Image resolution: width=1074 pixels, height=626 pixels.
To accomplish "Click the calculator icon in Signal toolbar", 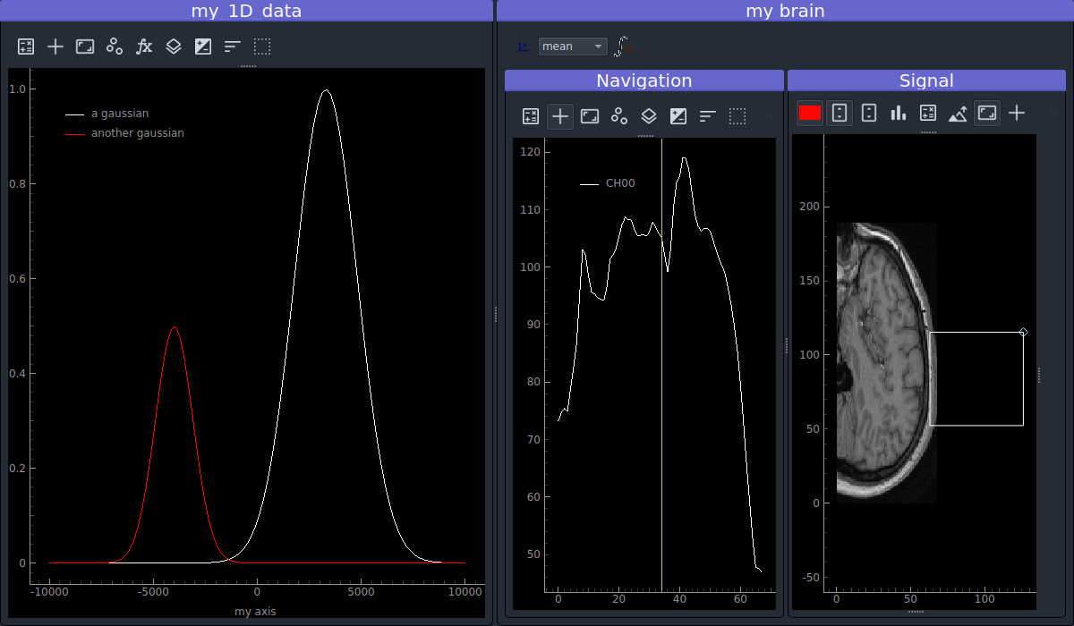I will 928,113.
